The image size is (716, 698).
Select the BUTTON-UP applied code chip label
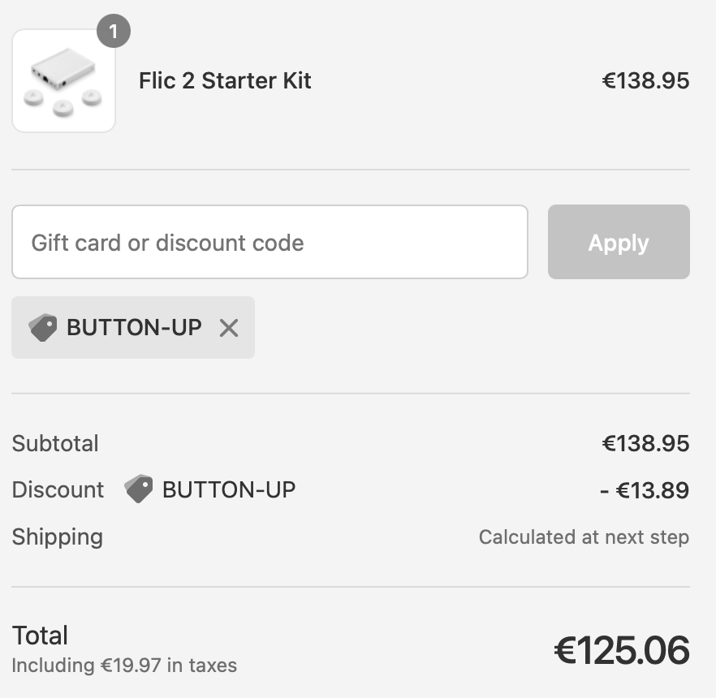point(134,328)
